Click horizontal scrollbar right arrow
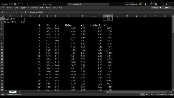 coord(171,92)
